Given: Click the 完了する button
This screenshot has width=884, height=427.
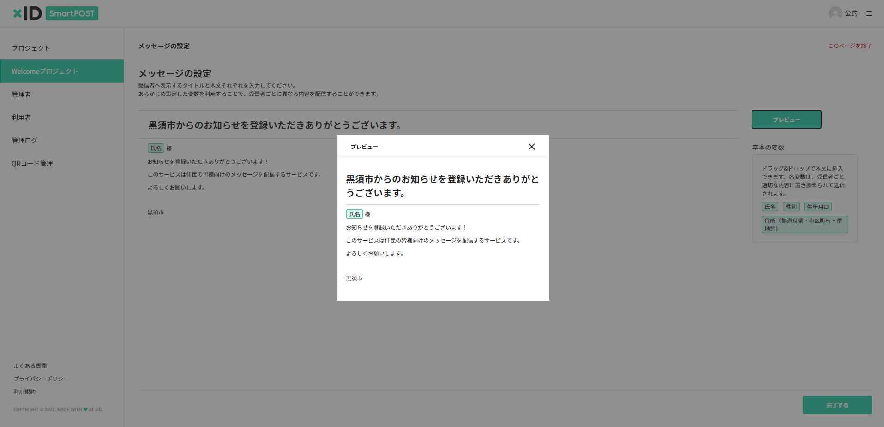Looking at the screenshot, I should point(836,405).
